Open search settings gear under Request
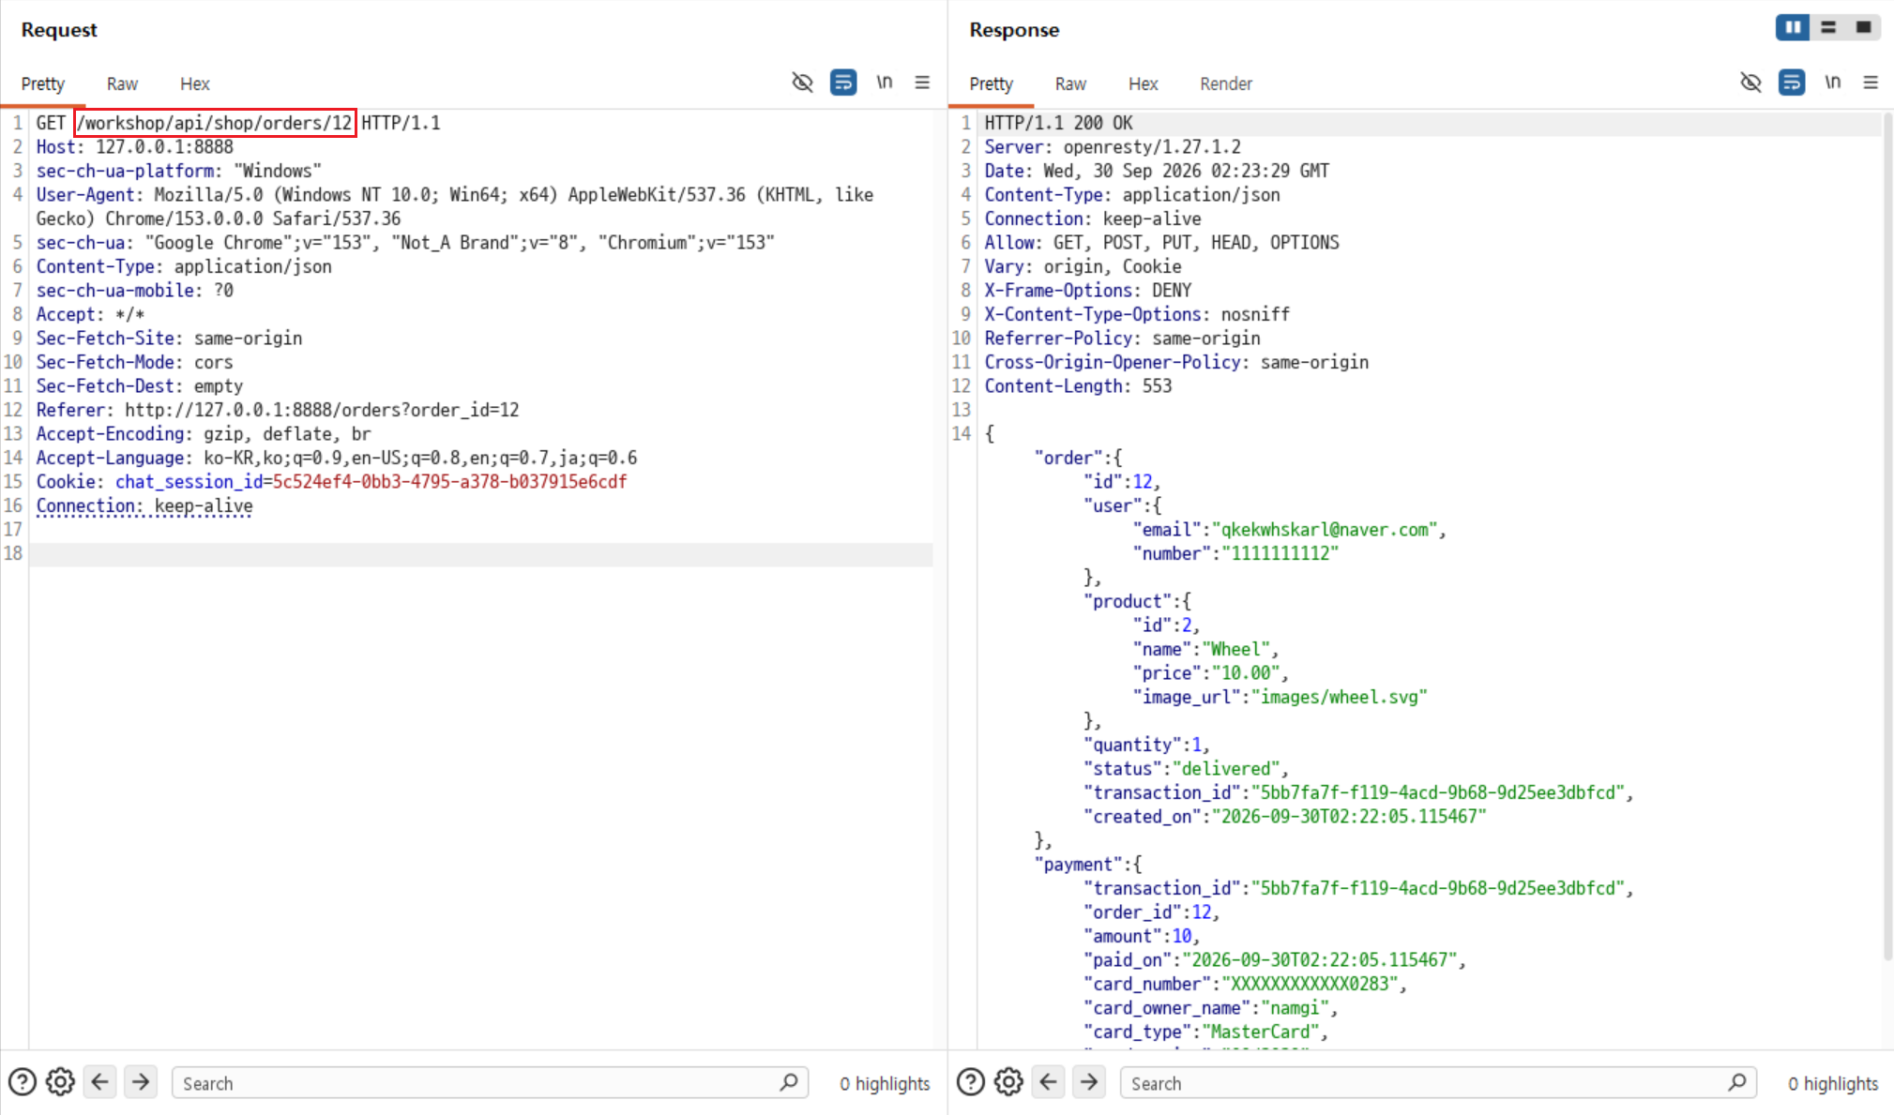 [x=60, y=1082]
